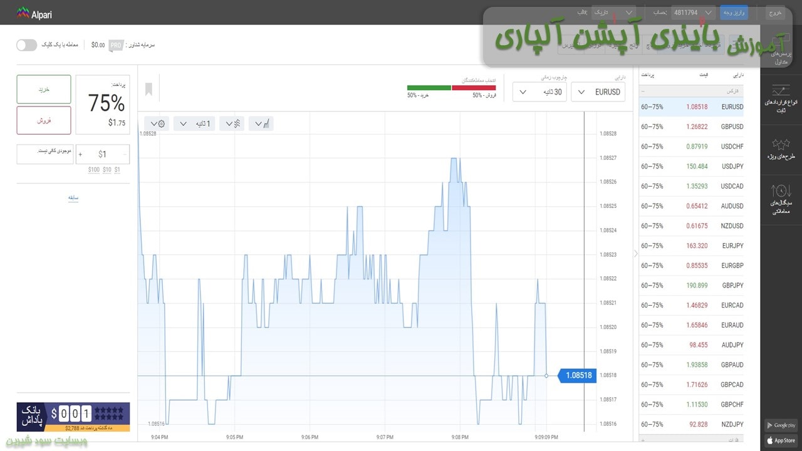Click the blue deposit funds button

click(734, 13)
